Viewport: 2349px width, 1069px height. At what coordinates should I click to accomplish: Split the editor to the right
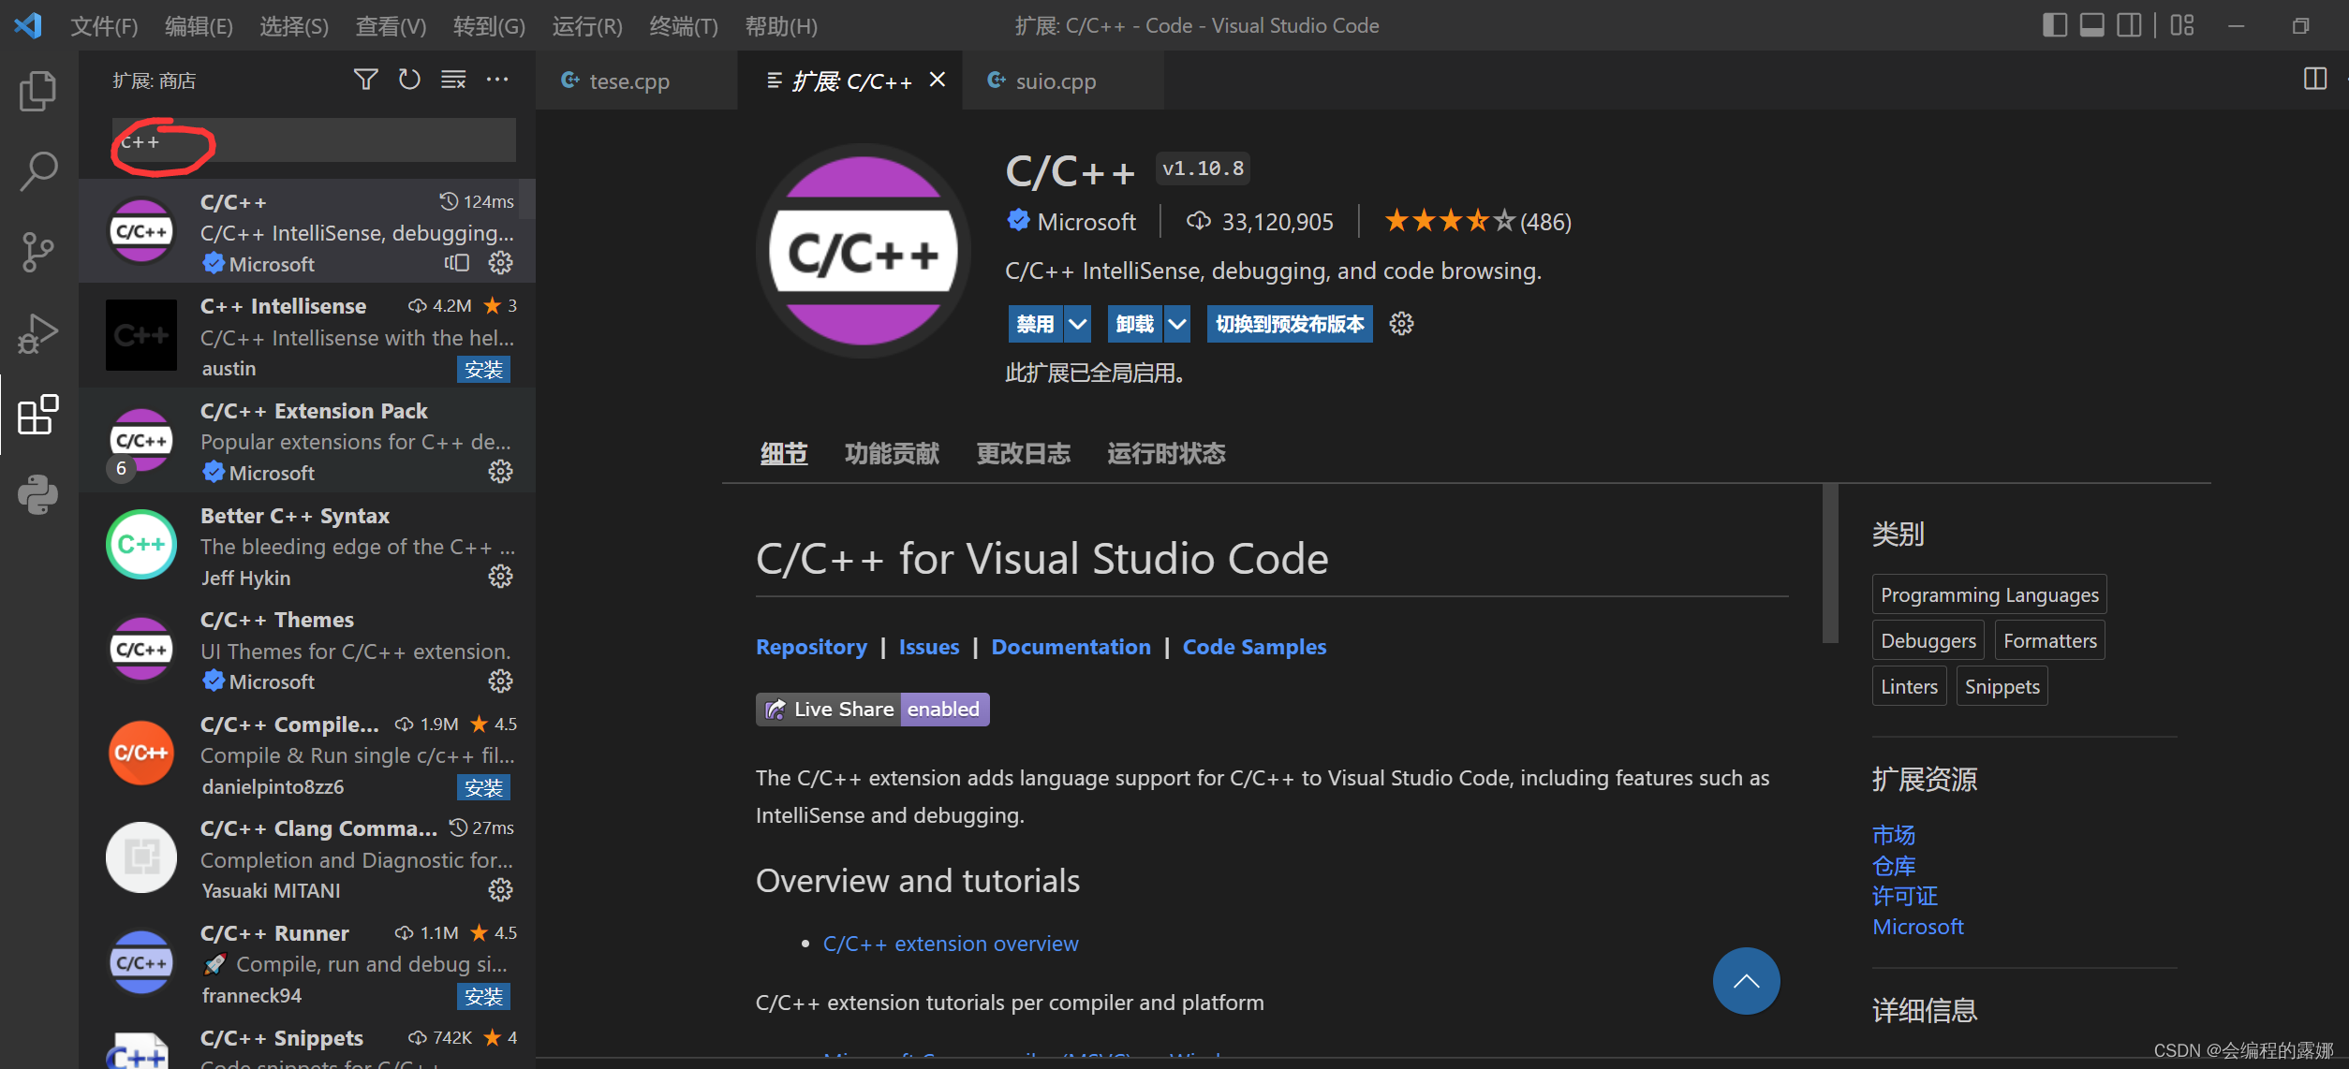[x=2314, y=80]
